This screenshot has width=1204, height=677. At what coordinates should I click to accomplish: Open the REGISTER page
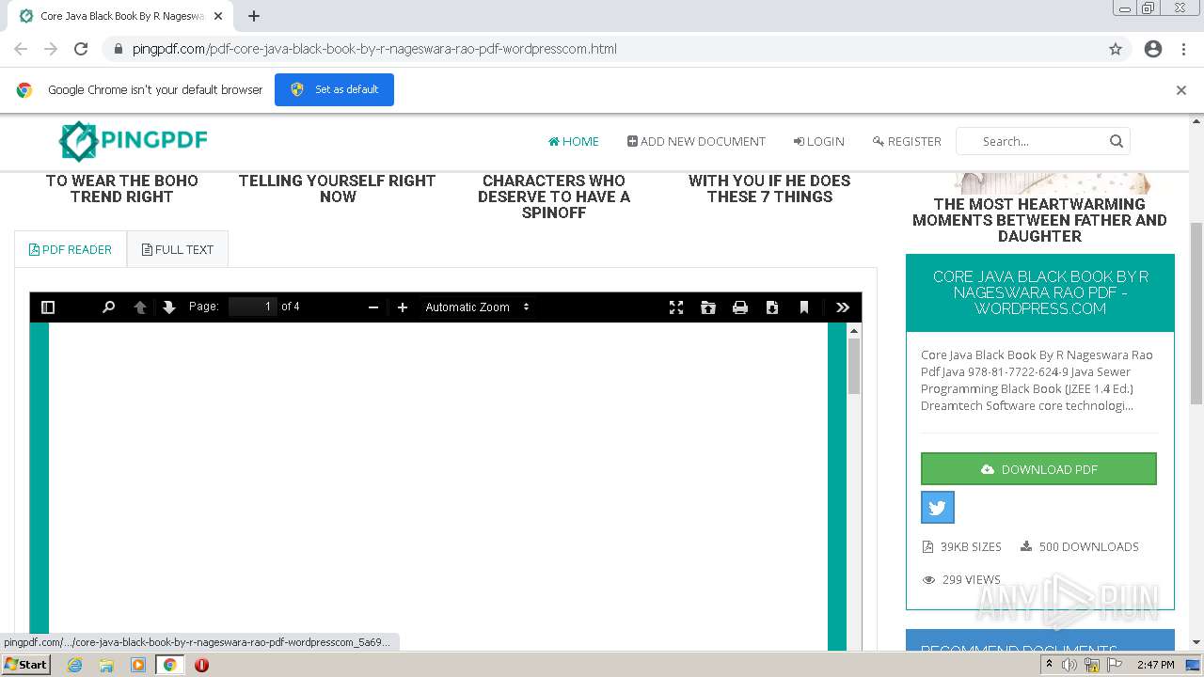907,141
